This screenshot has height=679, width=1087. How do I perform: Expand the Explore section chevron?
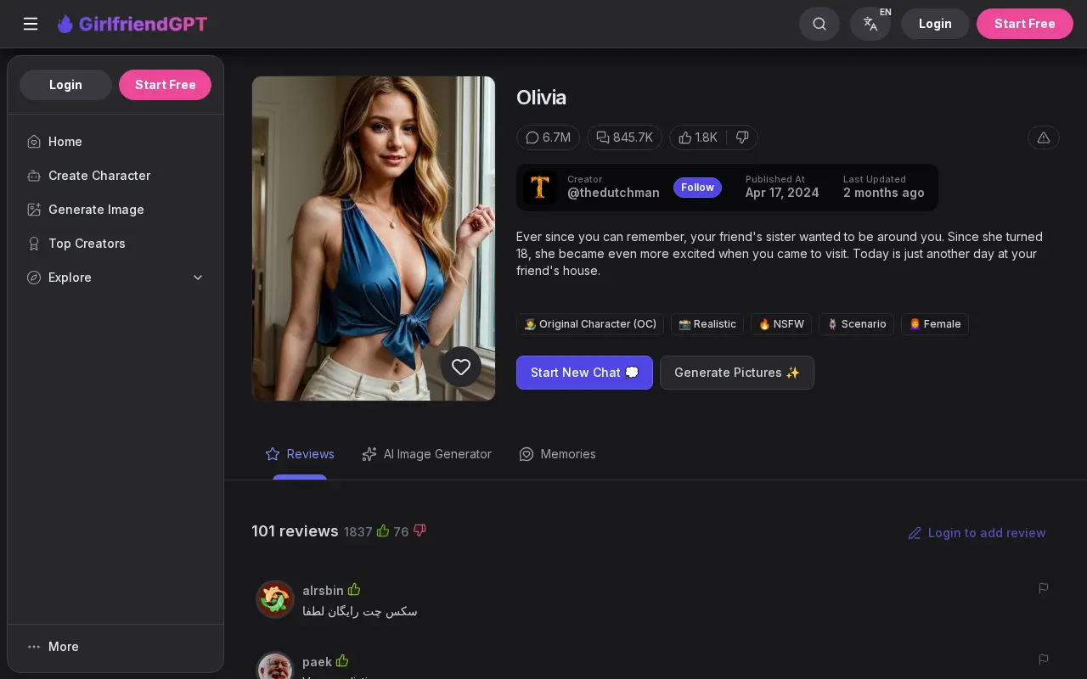point(198,278)
